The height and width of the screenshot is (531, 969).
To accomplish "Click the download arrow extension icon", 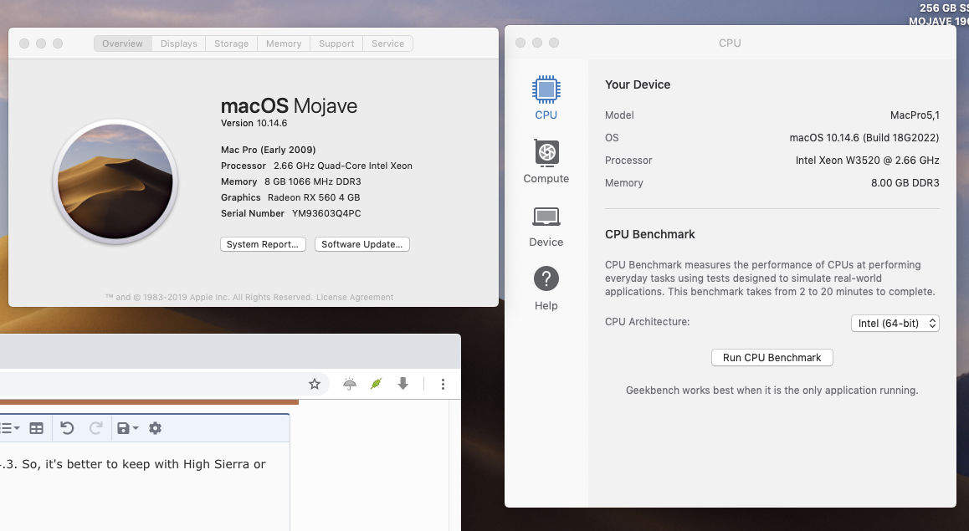I will [x=403, y=384].
